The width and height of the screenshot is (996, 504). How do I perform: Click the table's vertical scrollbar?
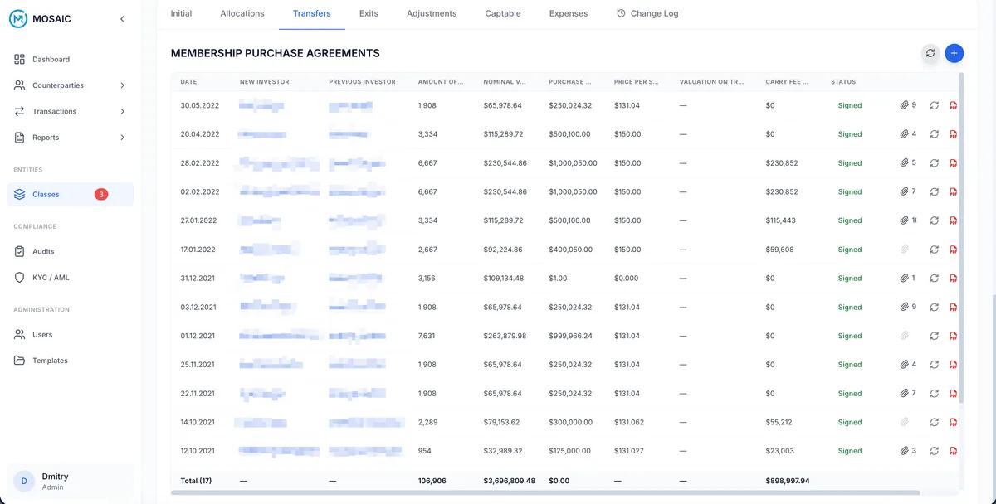pyautogui.click(x=962, y=238)
